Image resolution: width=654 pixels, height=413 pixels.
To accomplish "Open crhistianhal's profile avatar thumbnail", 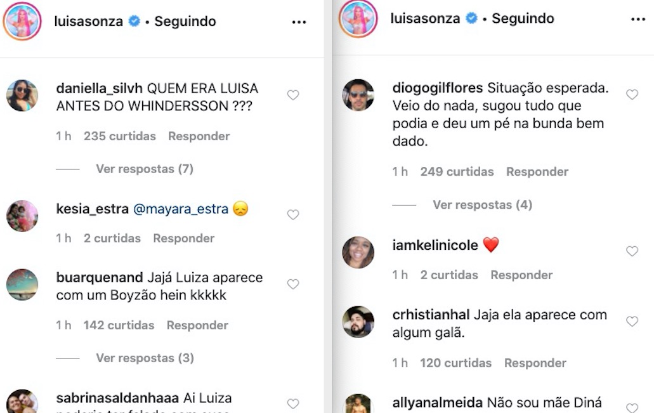I will (358, 322).
